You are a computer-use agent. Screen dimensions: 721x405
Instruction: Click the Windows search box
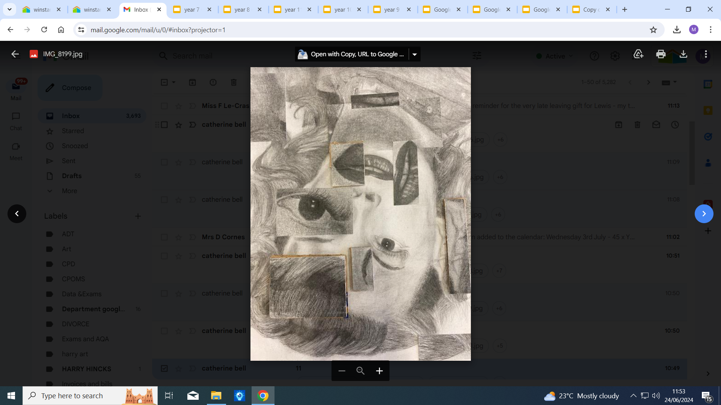click(x=90, y=396)
